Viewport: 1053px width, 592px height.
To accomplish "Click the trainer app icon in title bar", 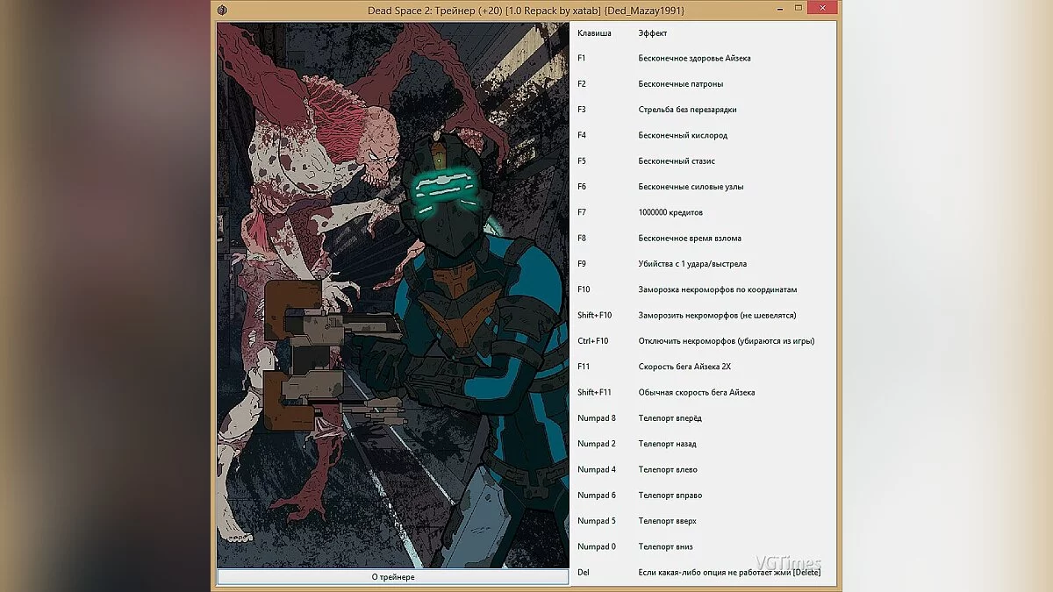I will click(222, 10).
